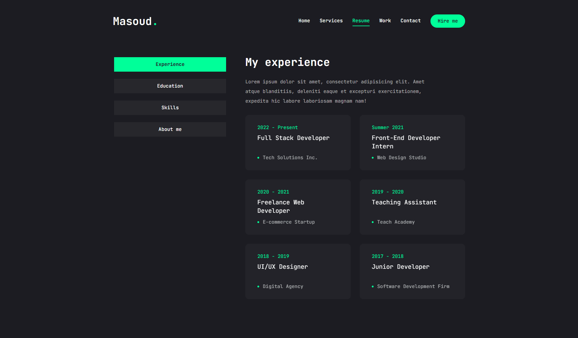Click the 2018 - 2019 date label
This screenshot has height=338, width=578.
(273, 256)
